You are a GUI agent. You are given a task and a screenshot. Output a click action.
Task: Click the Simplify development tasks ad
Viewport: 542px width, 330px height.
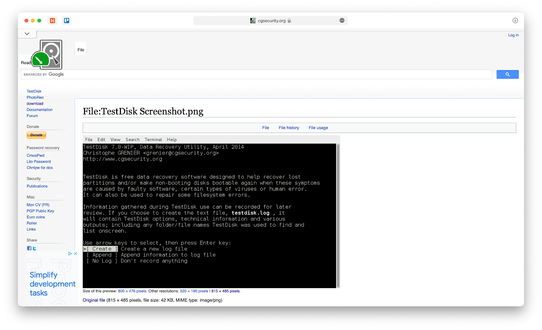[52, 279]
